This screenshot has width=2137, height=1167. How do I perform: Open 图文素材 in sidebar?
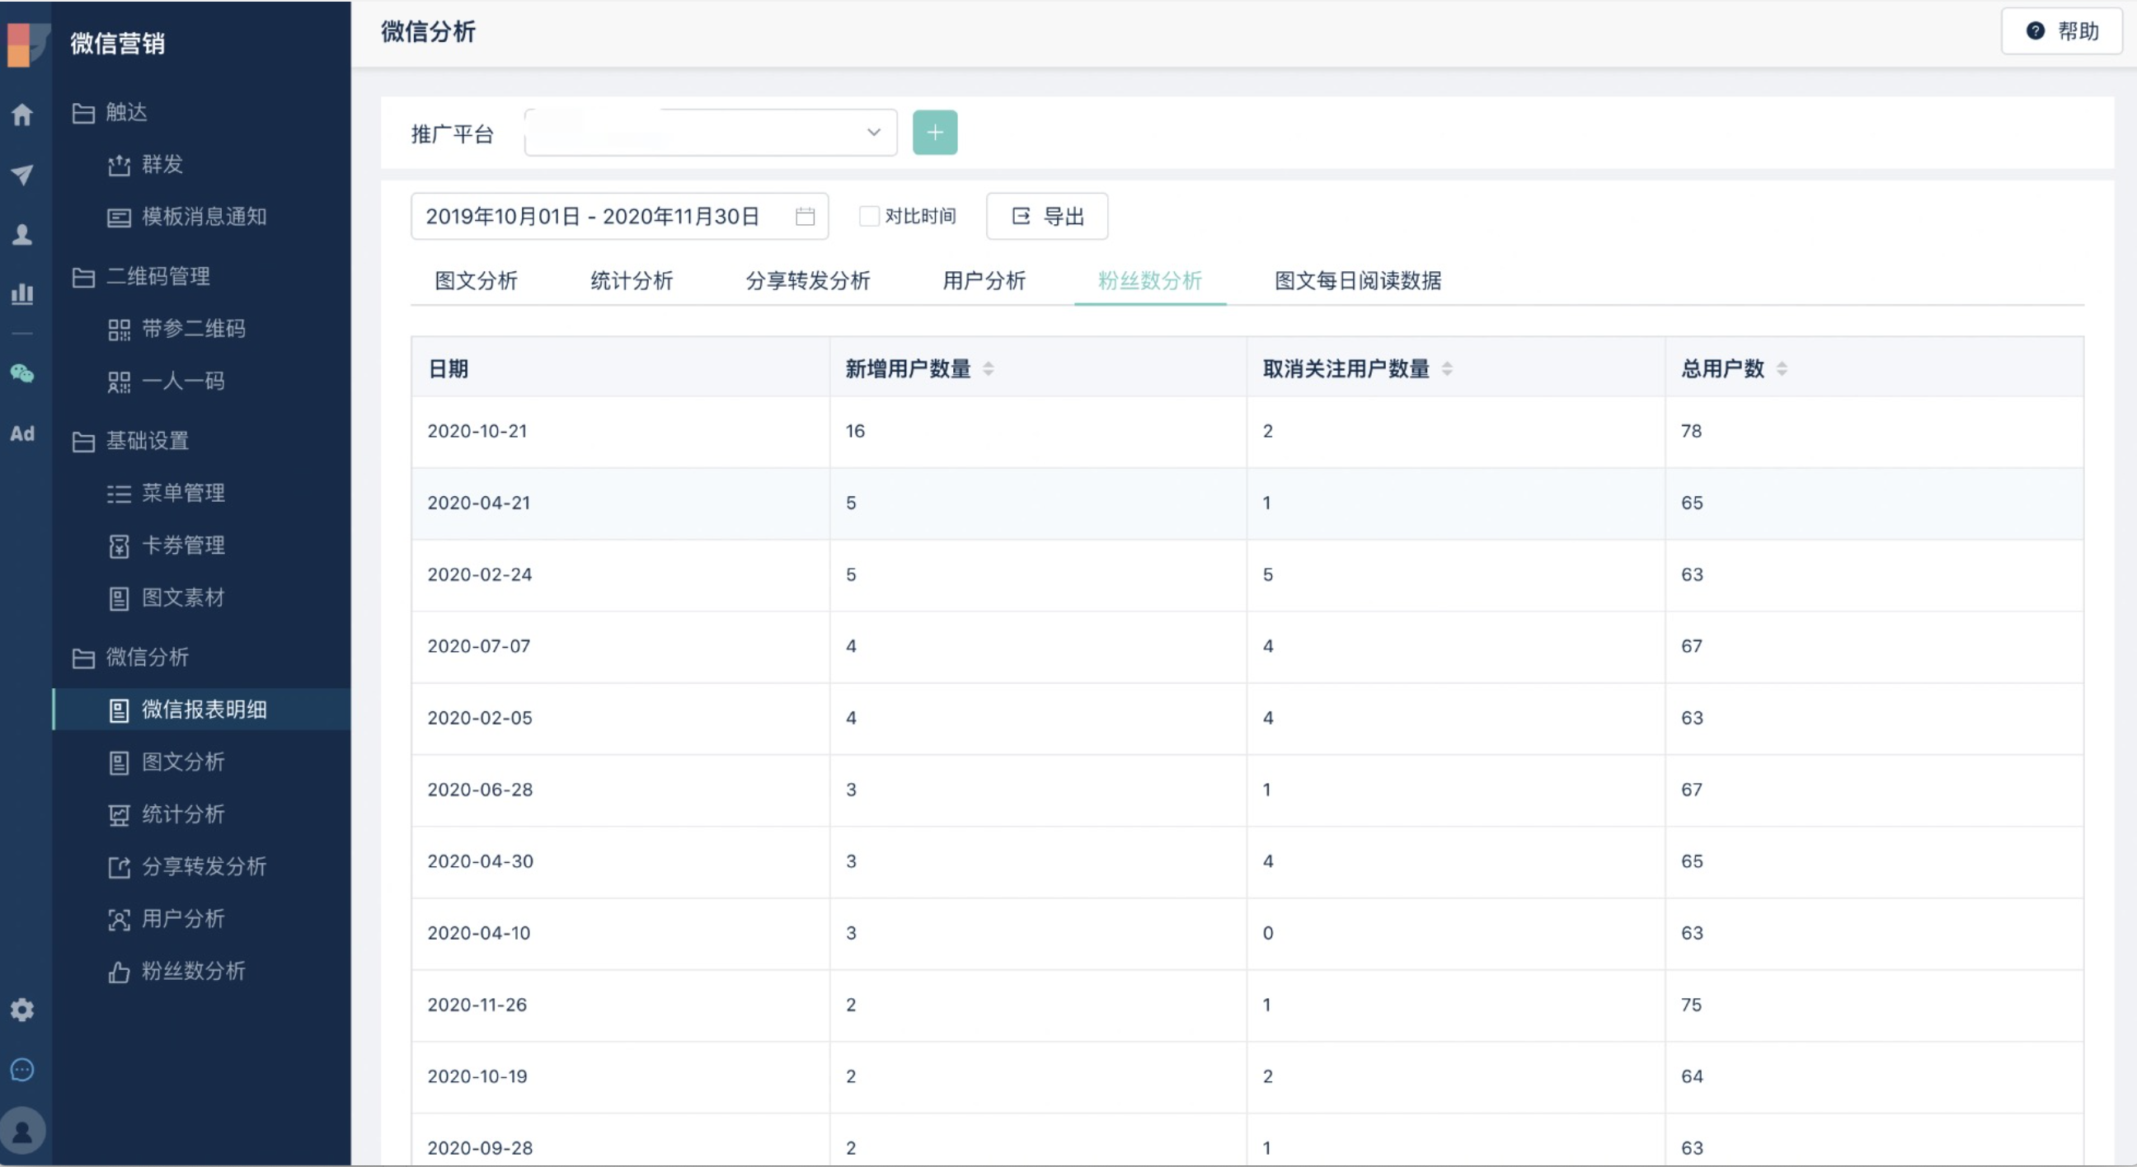point(202,598)
